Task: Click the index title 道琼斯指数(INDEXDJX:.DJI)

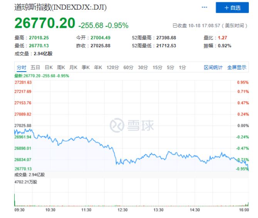Action: coord(61,7)
